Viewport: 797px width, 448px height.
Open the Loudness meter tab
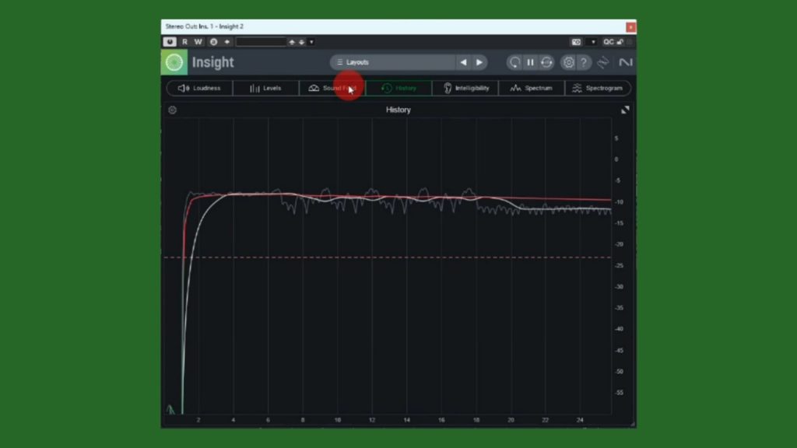199,89
